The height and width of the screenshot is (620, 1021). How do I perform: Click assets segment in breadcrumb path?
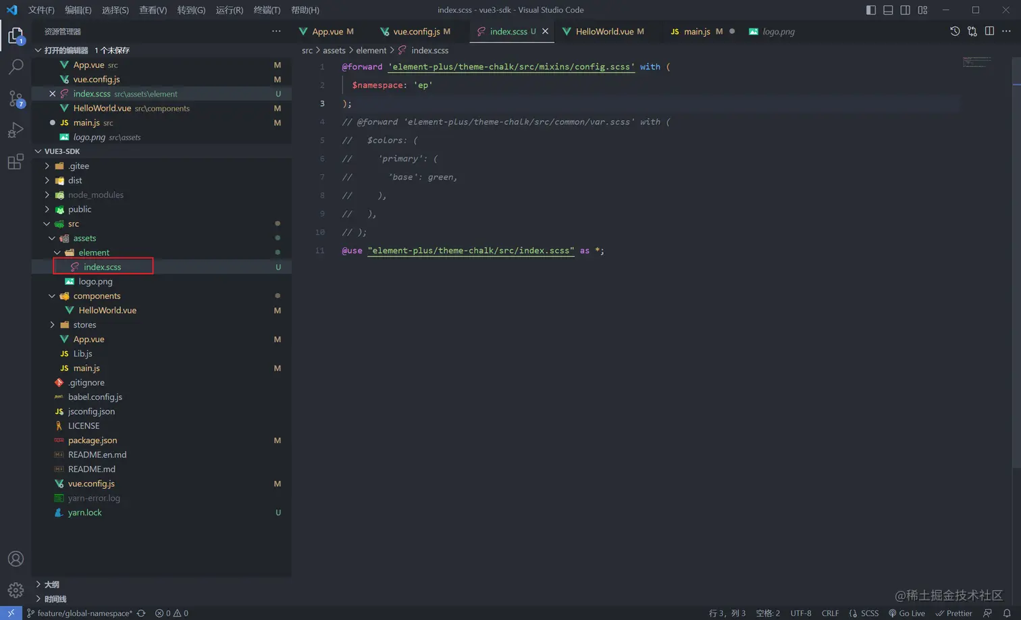click(x=334, y=51)
